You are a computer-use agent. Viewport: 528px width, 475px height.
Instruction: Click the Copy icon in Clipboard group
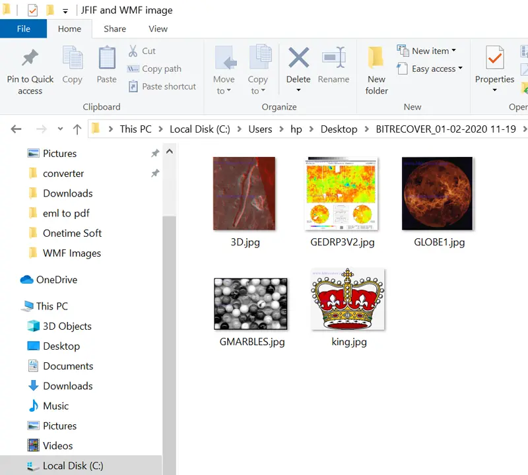point(72,59)
